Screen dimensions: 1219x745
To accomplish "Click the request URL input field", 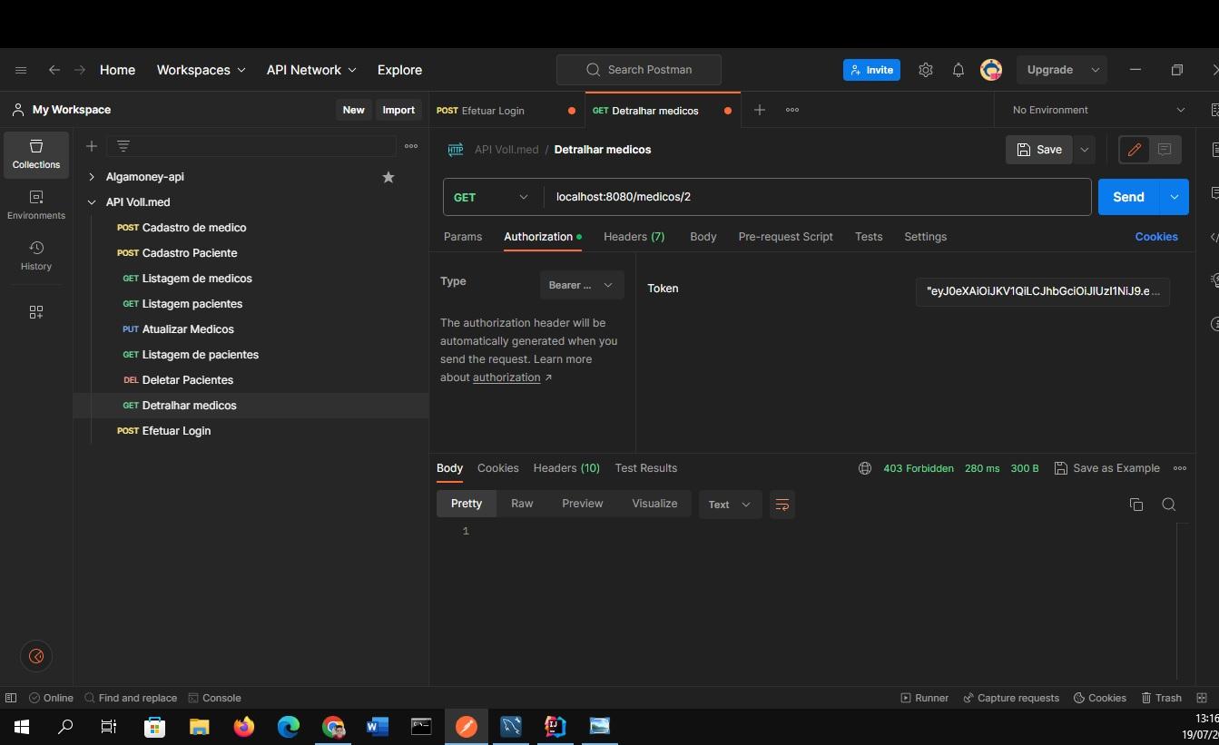I will point(817,197).
